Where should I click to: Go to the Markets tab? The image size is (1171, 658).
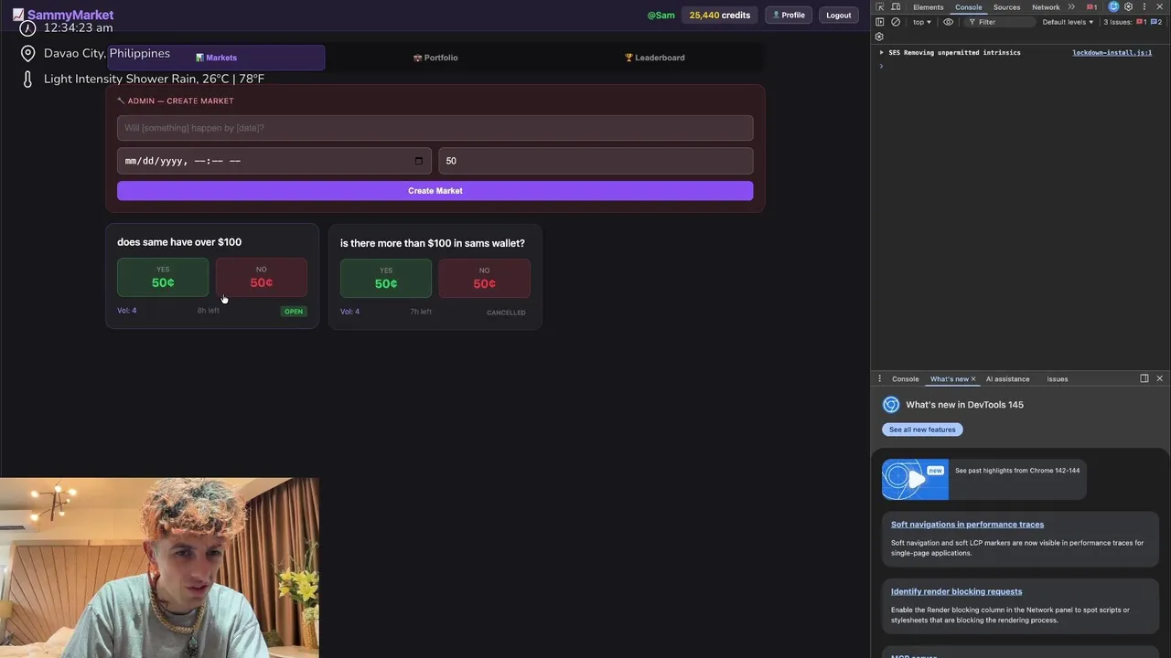(x=216, y=58)
